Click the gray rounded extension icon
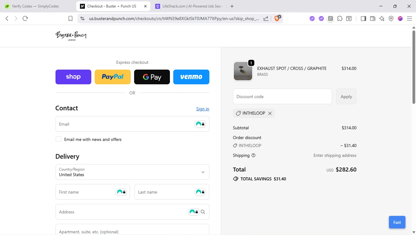This screenshot has width=416, height=235. [x=331, y=19]
